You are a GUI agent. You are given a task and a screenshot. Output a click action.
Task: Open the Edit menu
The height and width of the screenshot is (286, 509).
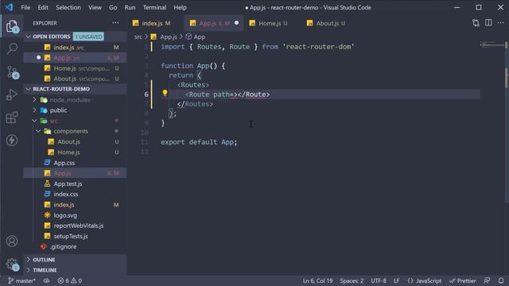tap(43, 7)
